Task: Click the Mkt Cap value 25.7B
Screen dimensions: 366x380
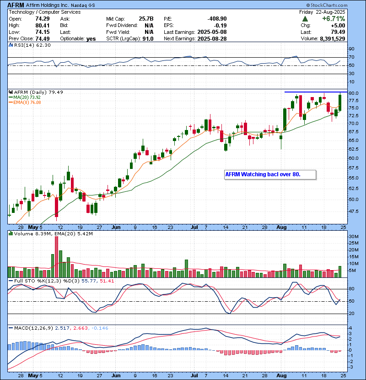Action: [146, 19]
